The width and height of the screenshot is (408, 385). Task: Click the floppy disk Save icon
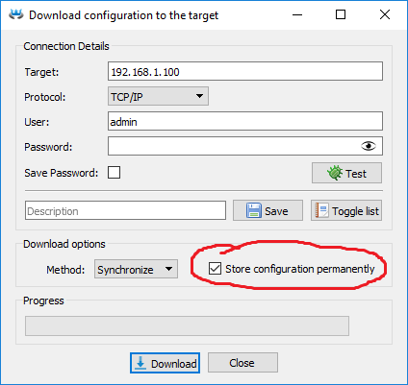[x=254, y=210]
